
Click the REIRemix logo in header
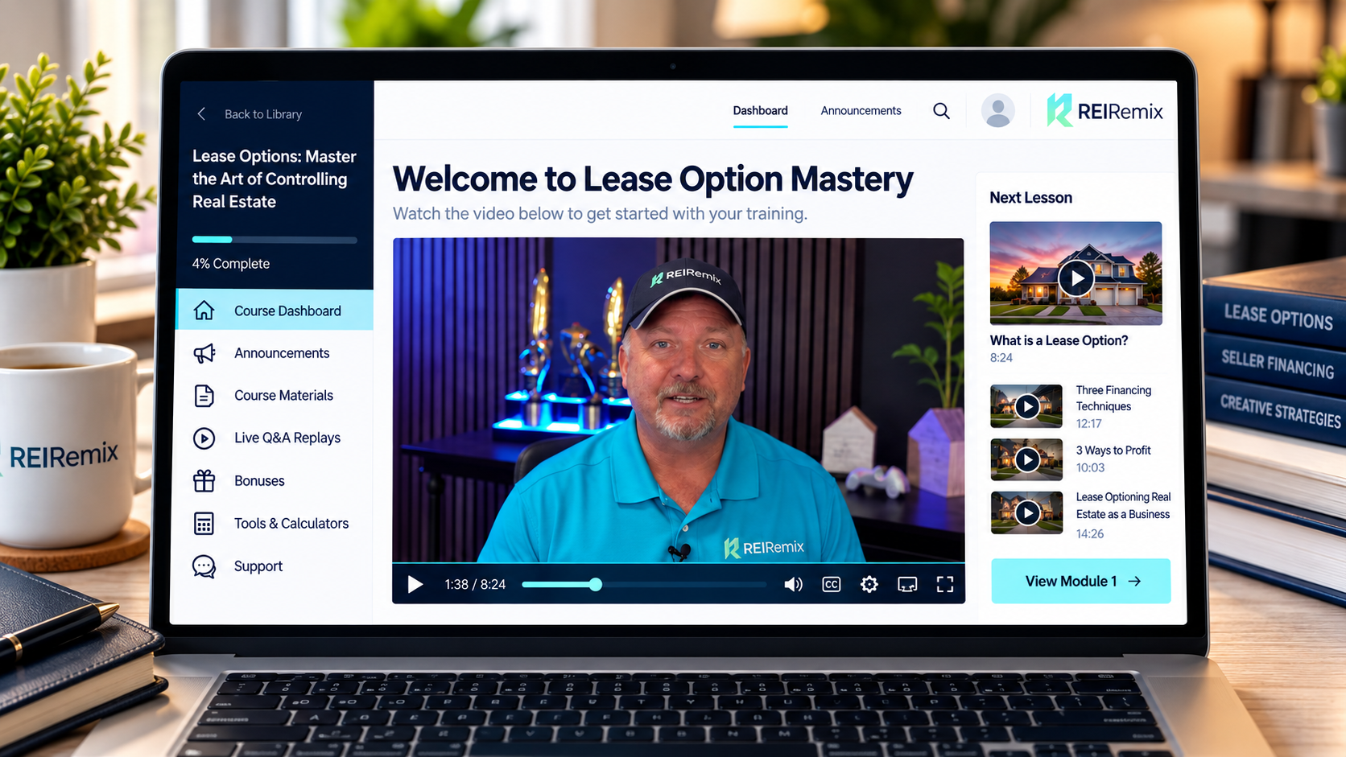(x=1104, y=111)
